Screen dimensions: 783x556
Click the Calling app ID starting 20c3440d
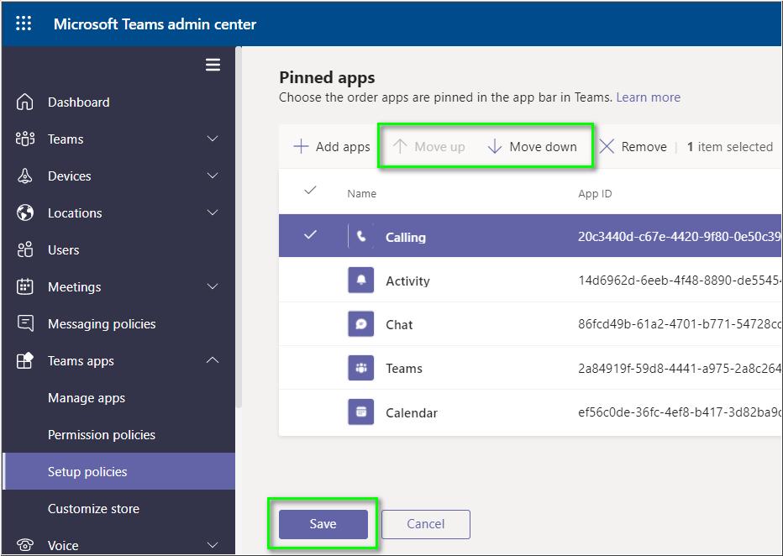(x=679, y=237)
